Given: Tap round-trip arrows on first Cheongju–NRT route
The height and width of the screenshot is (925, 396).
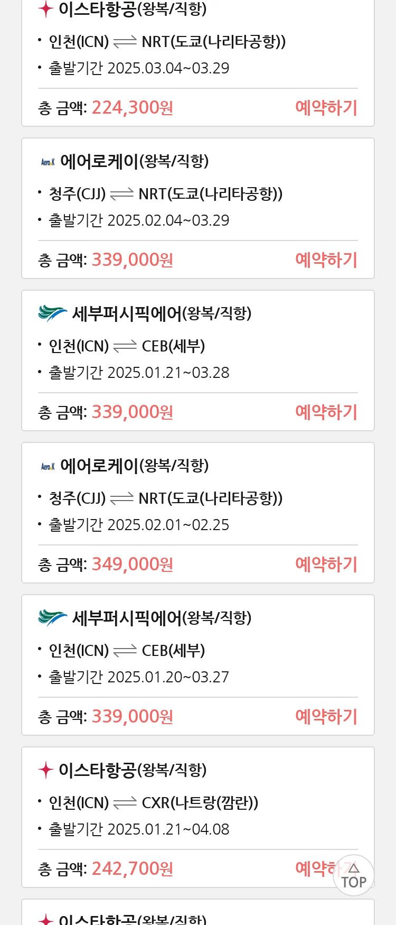Looking at the screenshot, I should (122, 195).
